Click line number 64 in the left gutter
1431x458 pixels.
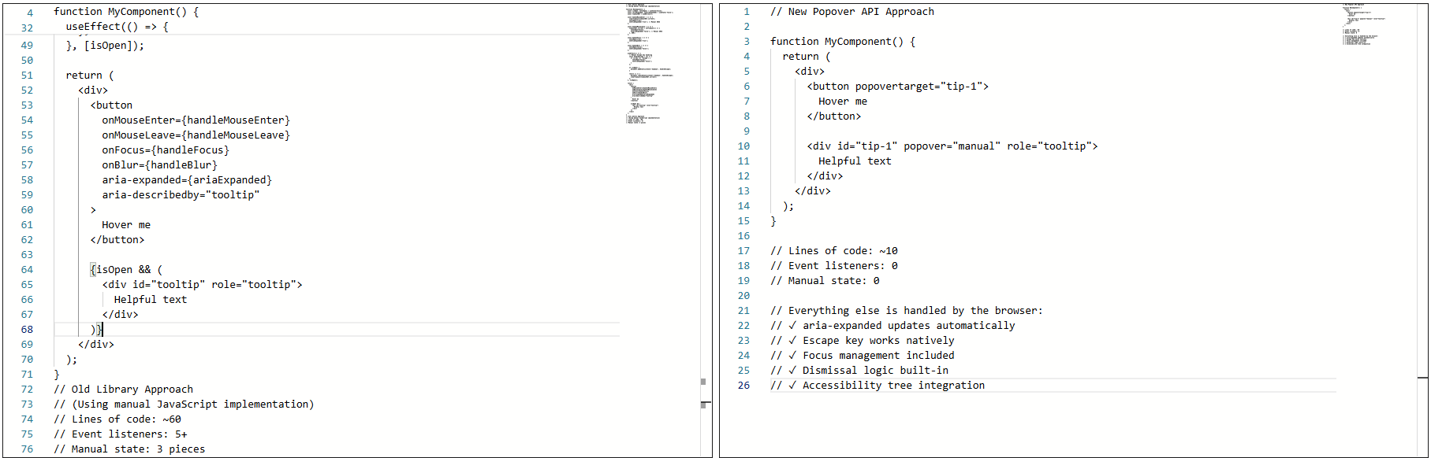(x=28, y=270)
